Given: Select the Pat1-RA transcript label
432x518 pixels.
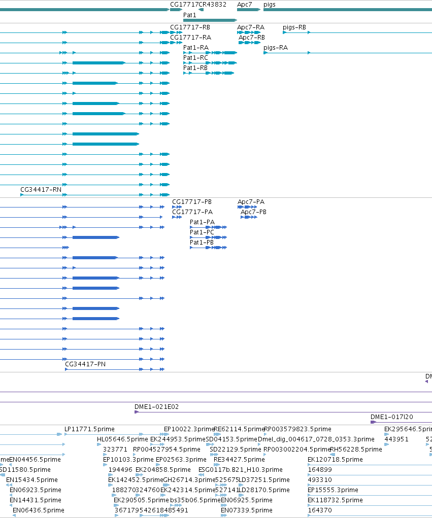Looking at the screenshot, I should coord(196,48).
